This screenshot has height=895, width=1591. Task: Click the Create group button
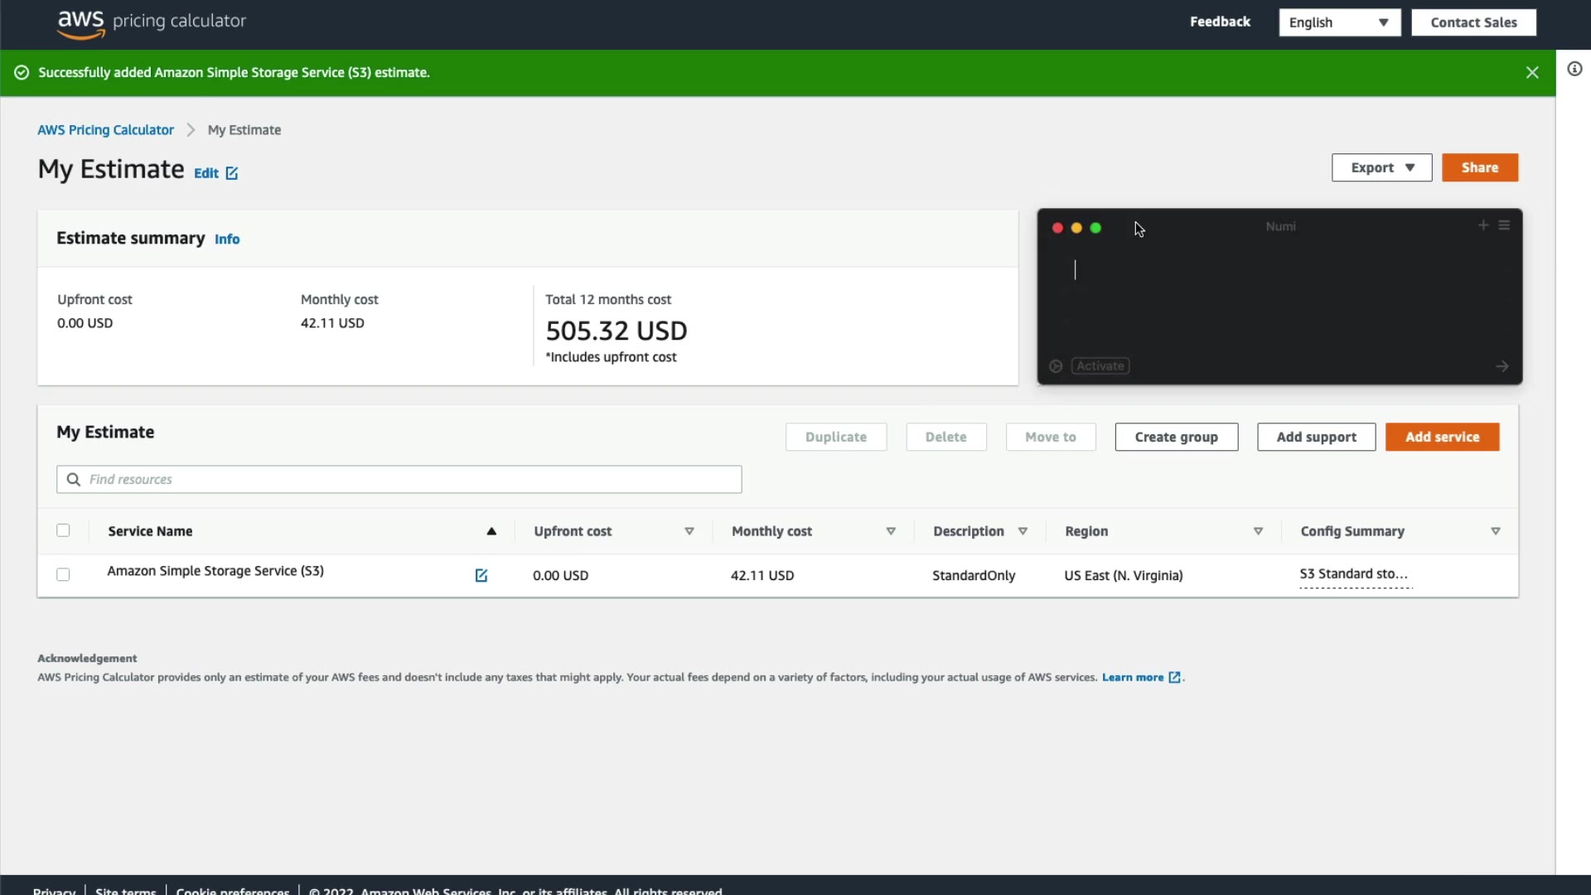pos(1176,437)
